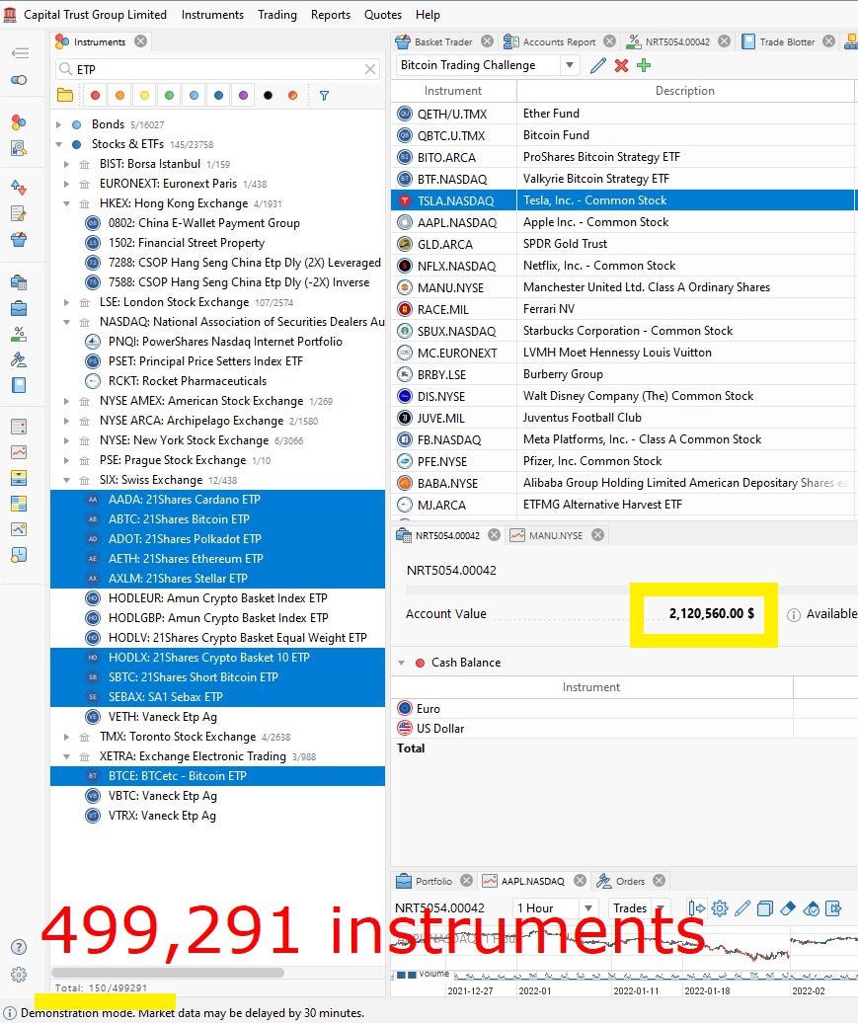Open the Help menu
Viewport: 858px width, 1023px height.
click(x=428, y=15)
